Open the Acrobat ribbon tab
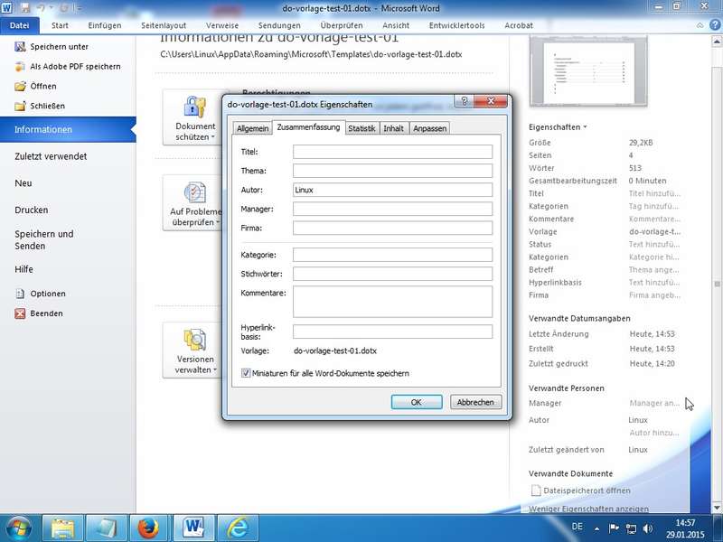The width and height of the screenshot is (723, 542). click(x=518, y=25)
